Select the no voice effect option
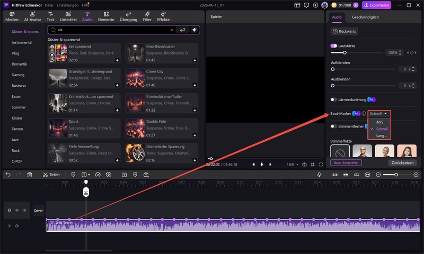 point(340,151)
